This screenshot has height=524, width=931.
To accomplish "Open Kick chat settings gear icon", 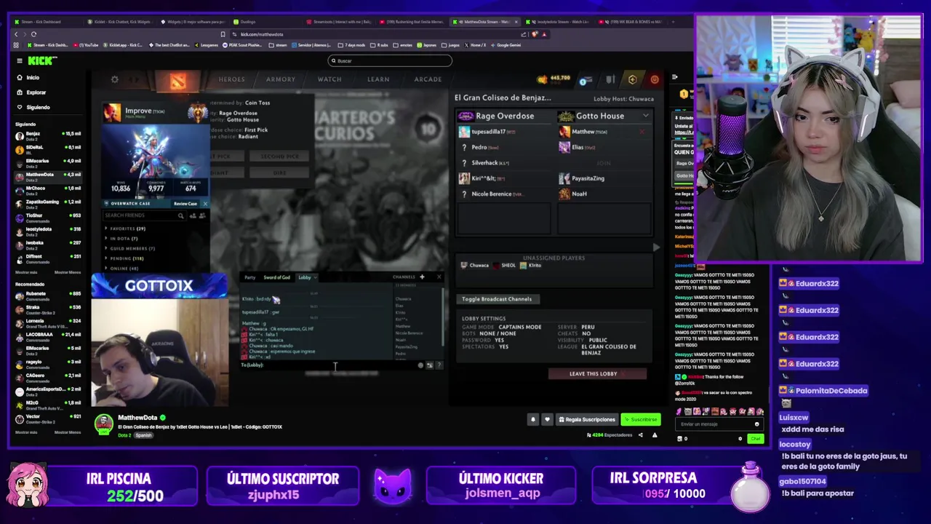I will (x=740, y=438).
